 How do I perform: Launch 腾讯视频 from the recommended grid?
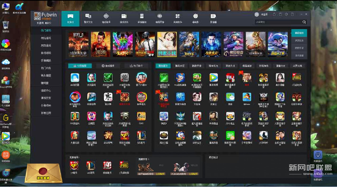point(214,77)
